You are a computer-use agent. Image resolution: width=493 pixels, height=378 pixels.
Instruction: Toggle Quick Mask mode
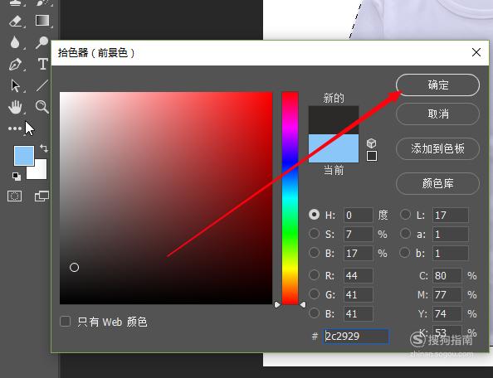[x=14, y=196]
